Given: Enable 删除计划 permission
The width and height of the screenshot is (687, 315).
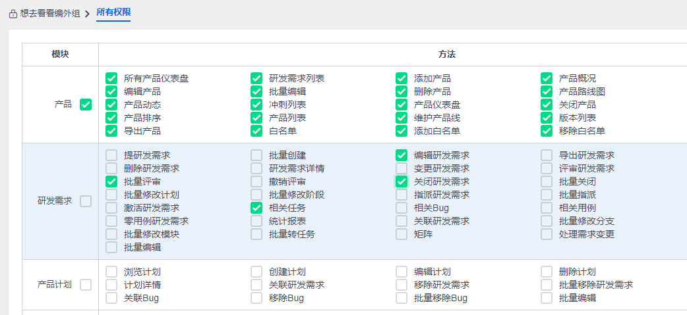Looking at the screenshot, I should pos(547,272).
